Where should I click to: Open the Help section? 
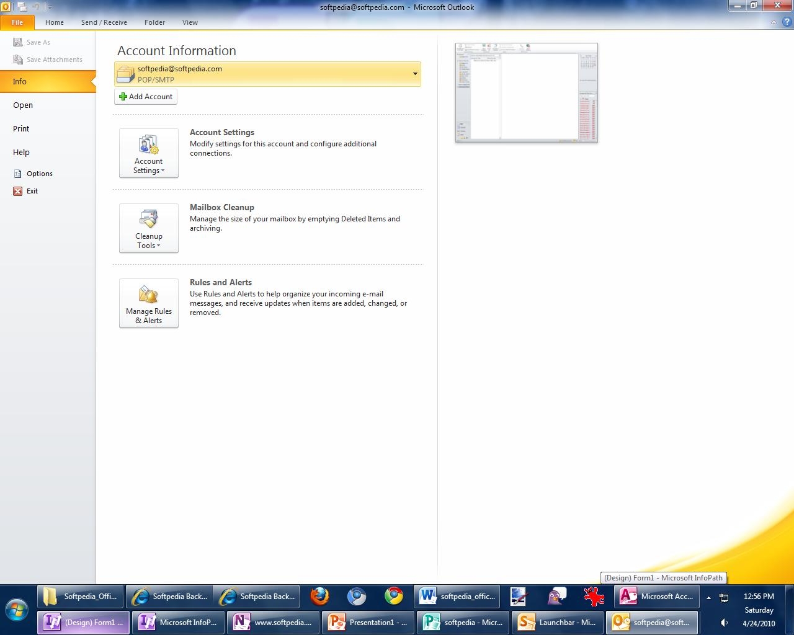pyautogui.click(x=21, y=152)
